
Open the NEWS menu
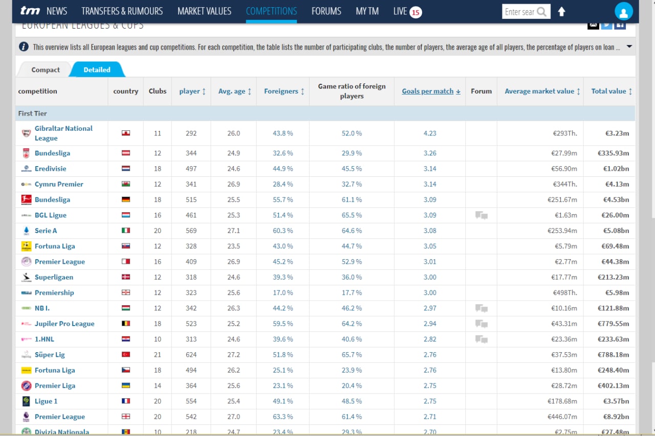[x=57, y=11]
